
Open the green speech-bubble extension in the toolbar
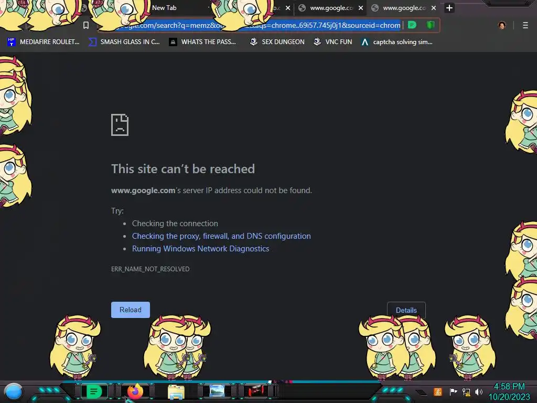coord(412,25)
